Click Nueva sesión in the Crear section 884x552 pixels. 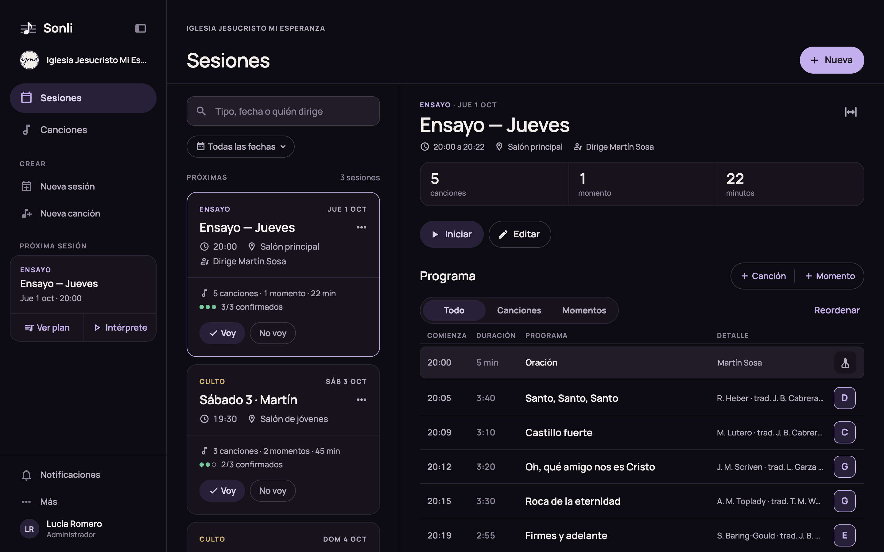(x=83, y=186)
